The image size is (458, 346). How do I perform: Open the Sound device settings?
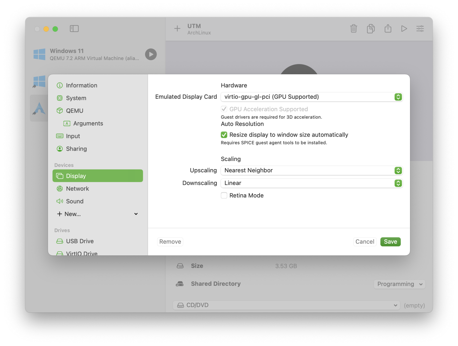(98, 201)
